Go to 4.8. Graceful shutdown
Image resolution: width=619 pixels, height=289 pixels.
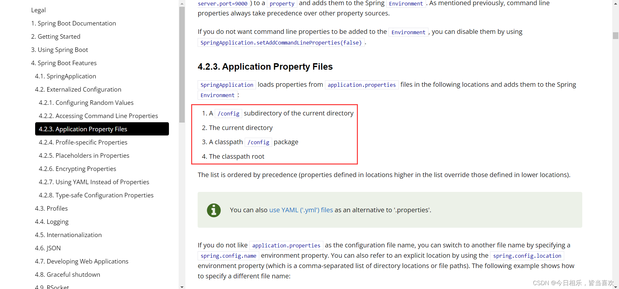67,274
